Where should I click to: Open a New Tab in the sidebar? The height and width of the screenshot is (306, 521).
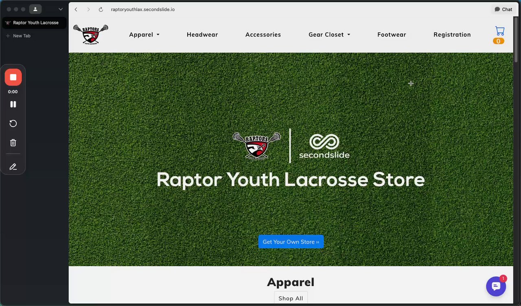18,36
